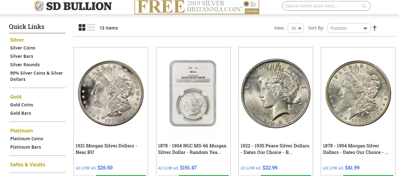Open the NGC MS-66 slabbed coin image

(x=193, y=93)
